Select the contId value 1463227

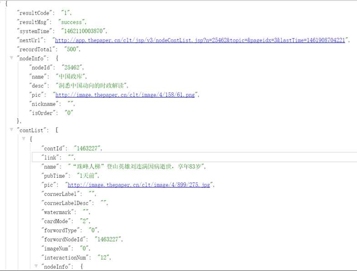87,148
